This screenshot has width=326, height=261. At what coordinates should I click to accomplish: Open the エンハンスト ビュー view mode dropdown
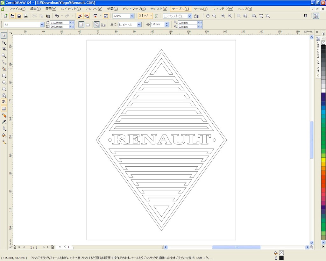[189, 16]
